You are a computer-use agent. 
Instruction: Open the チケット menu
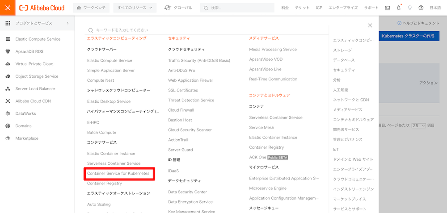(x=302, y=8)
